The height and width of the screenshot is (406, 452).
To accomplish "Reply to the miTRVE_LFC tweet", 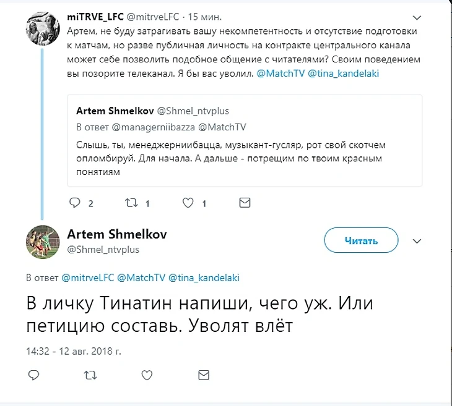I will pos(75,203).
